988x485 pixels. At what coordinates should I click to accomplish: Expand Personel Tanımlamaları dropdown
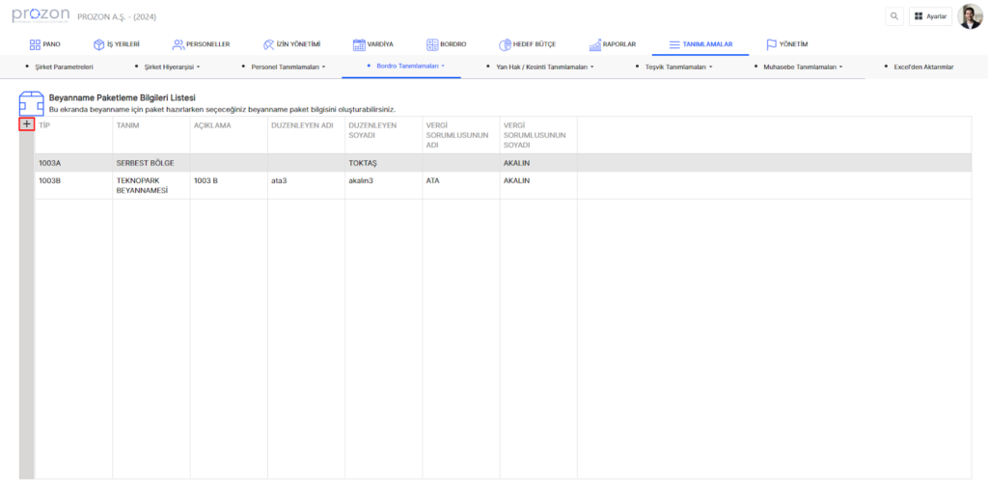pyautogui.click(x=288, y=67)
